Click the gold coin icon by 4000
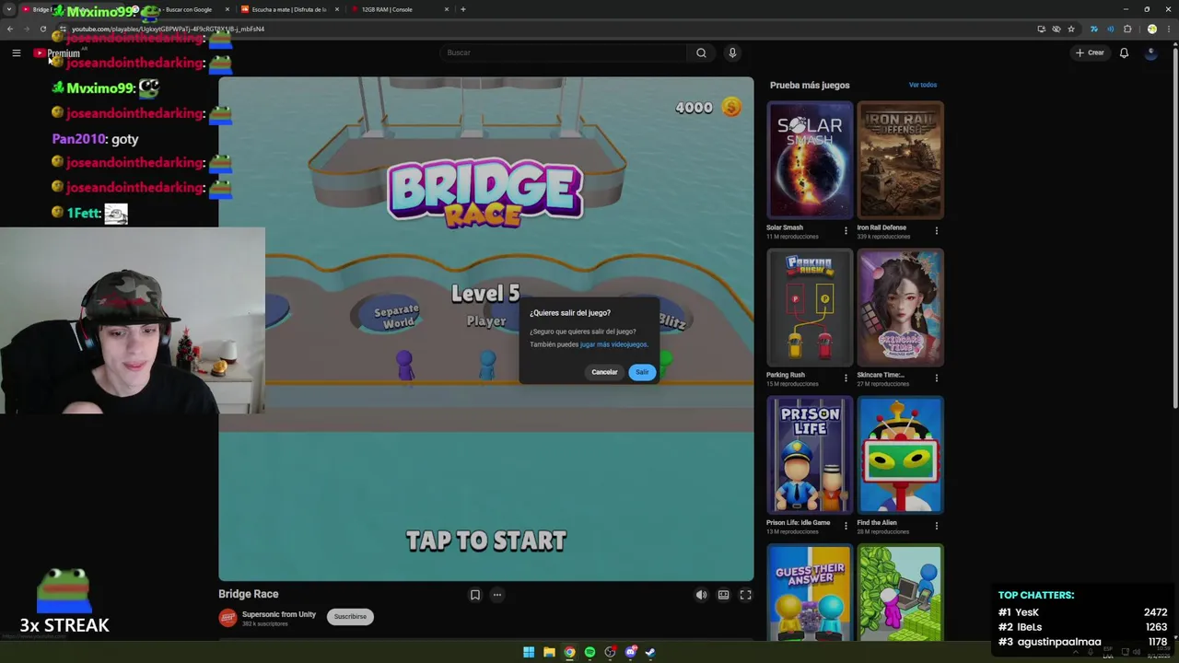Viewport: 1179px width, 663px height. [731, 108]
